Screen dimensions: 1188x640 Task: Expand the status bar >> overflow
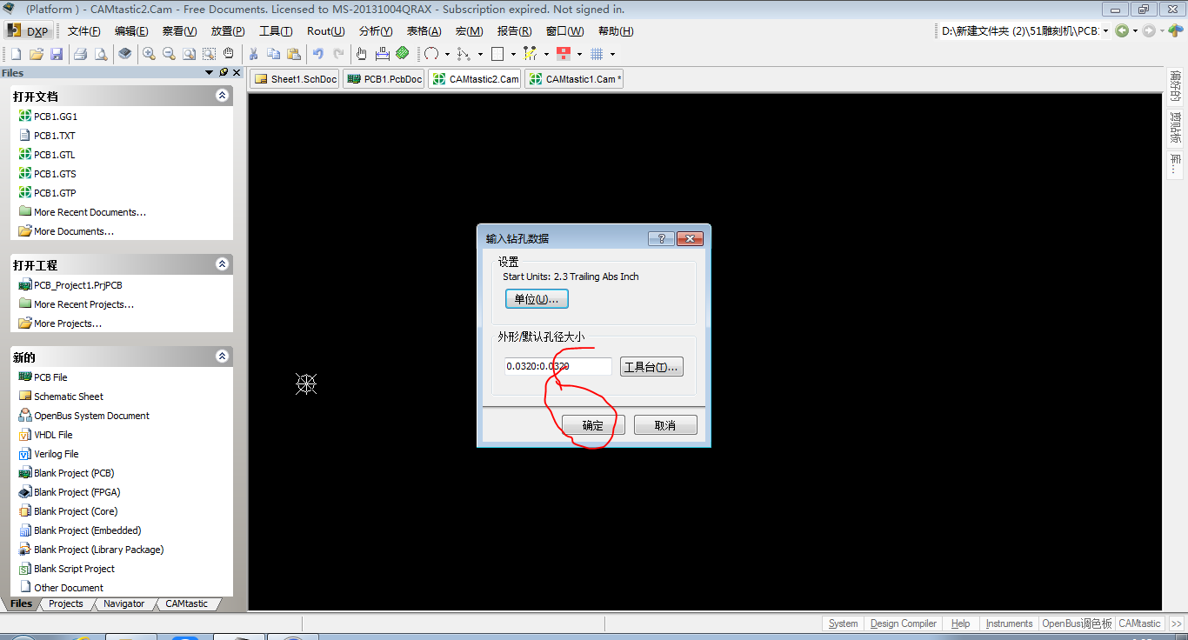coord(1177,623)
